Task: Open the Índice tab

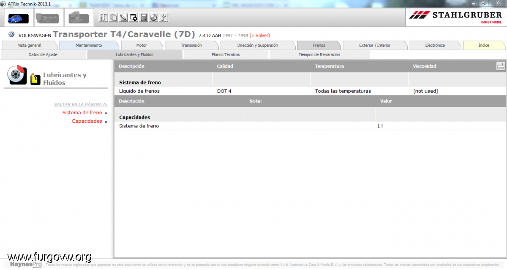Action: click(484, 45)
